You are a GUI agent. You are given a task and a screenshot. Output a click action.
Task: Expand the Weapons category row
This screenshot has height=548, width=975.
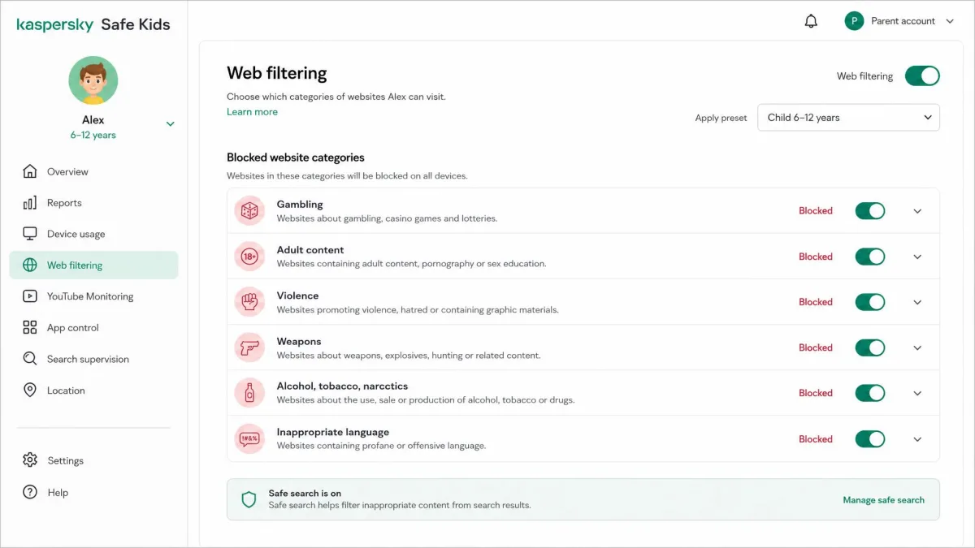click(917, 347)
